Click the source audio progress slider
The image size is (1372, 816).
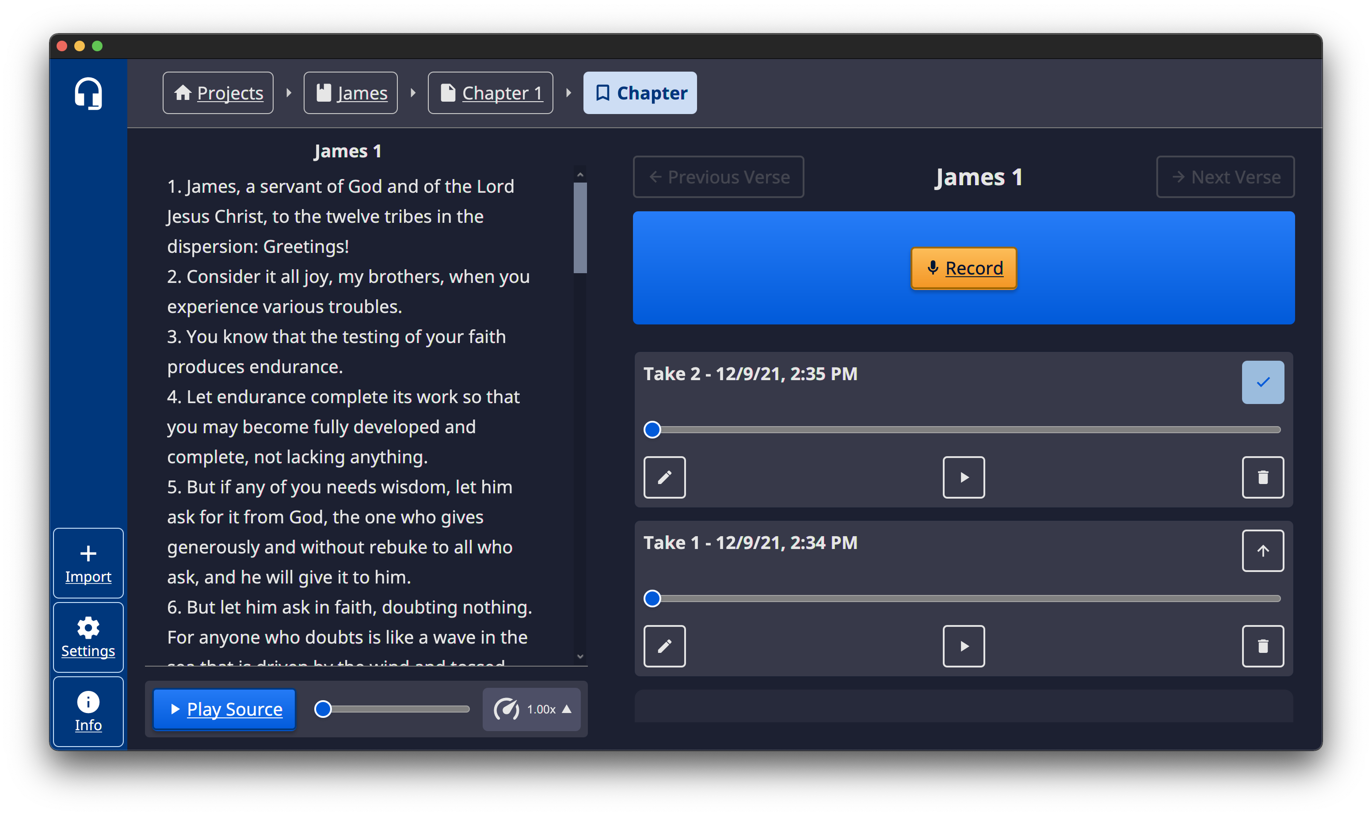tap(392, 709)
